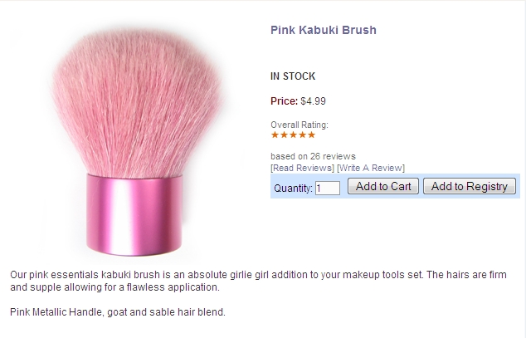Click the 'based on 26 reviews' text
Image resolution: width=526 pixels, height=338 pixels.
(313, 156)
